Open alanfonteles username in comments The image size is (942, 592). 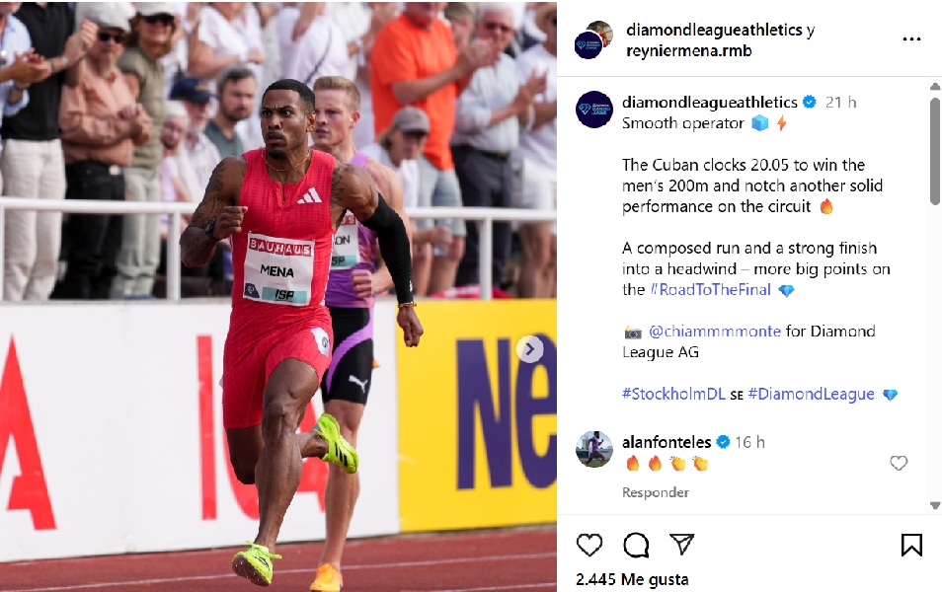click(x=667, y=442)
